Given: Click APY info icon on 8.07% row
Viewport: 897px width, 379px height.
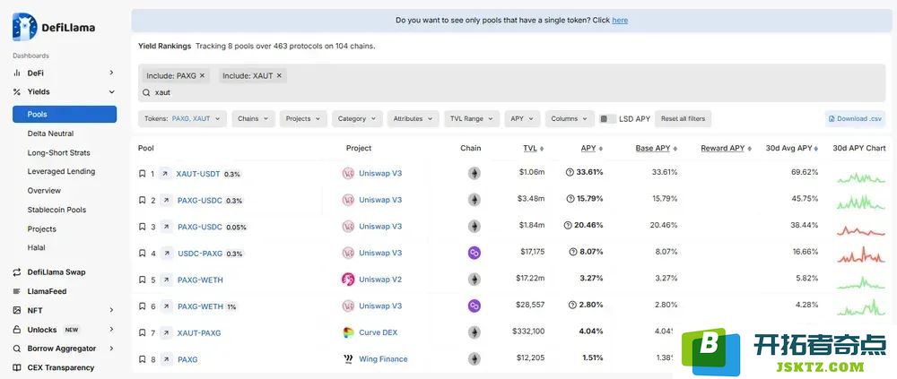Looking at the screenshot, I should pos(572,252).
